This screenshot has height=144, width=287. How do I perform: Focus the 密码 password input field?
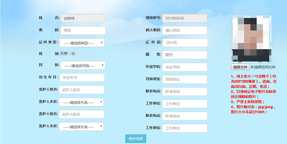coord(83,30)
